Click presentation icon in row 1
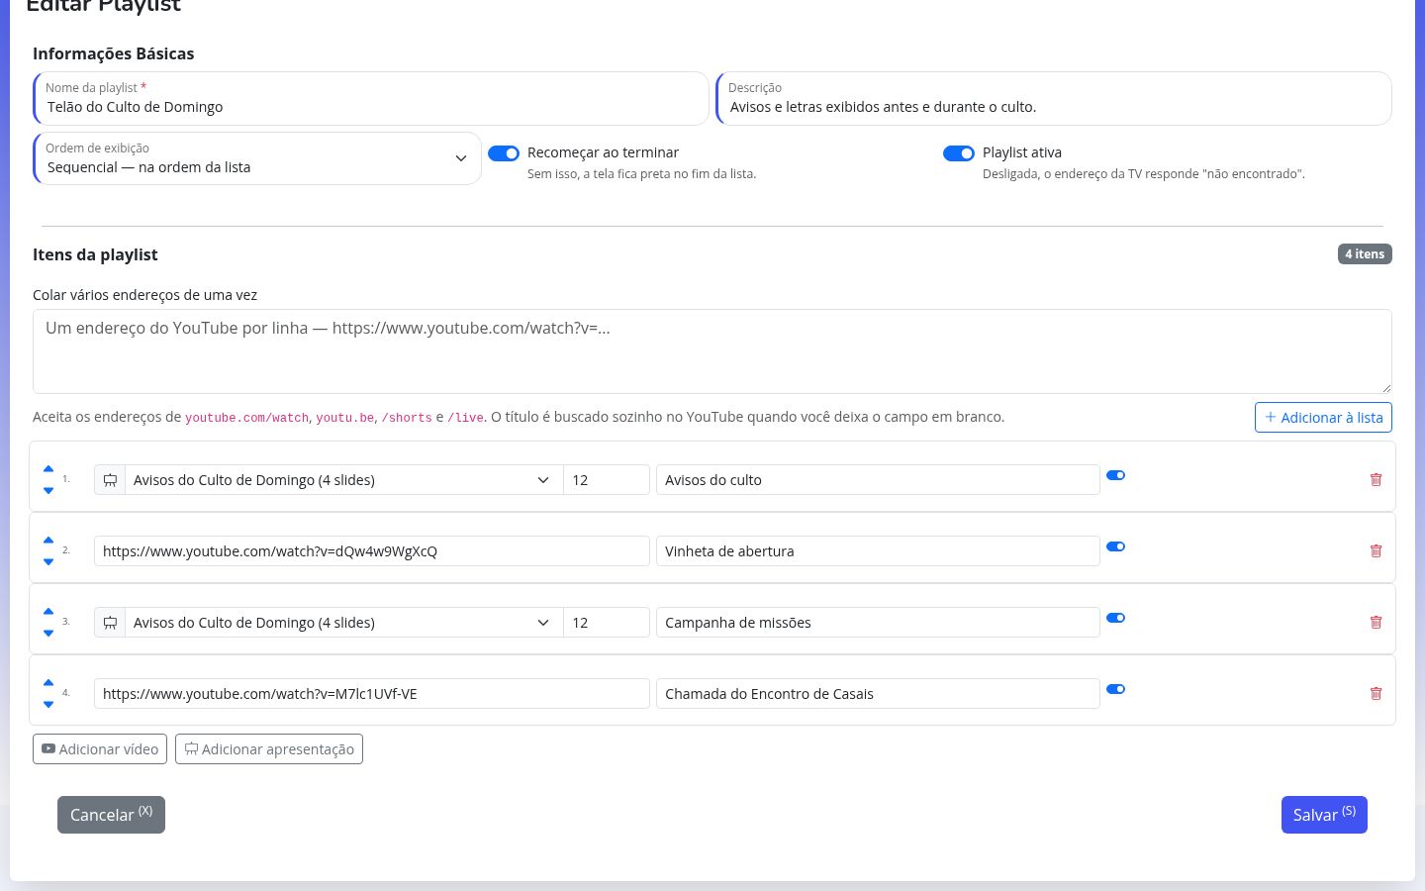1425x891 pixels. (x=110, y=480)
